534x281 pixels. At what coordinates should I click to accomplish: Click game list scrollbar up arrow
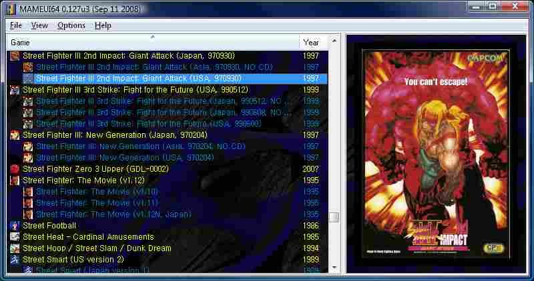coord(334,41)
